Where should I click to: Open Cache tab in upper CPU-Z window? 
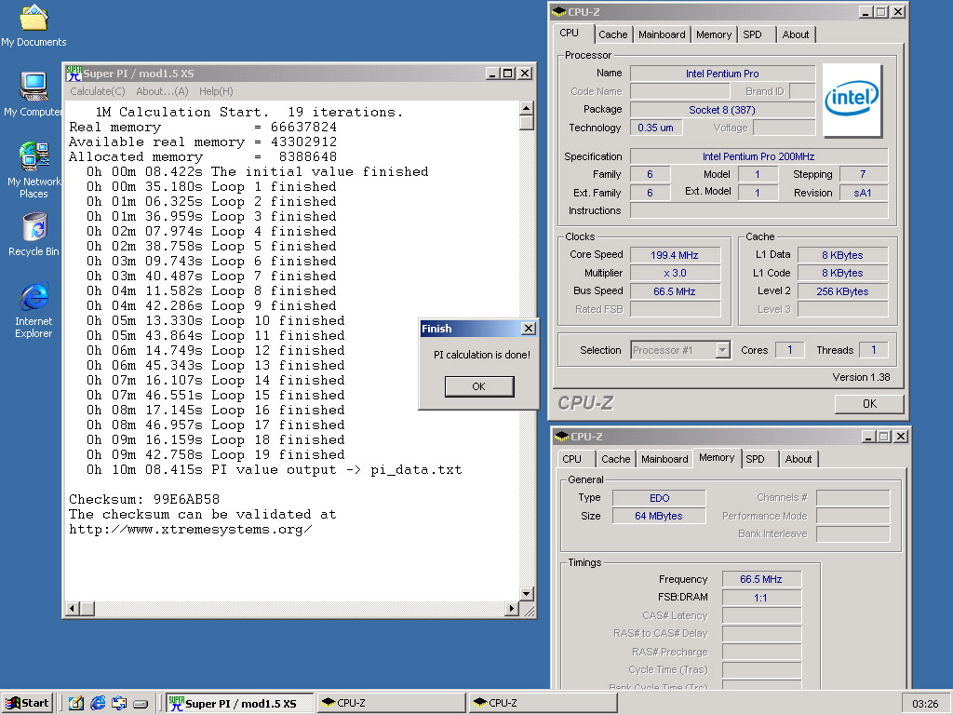click(x=612, y=34)
